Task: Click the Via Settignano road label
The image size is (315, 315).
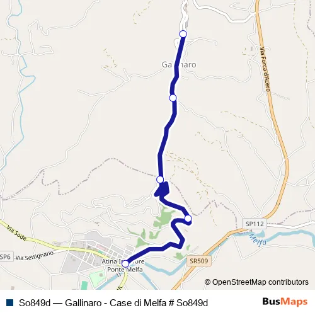Action: pyautogui.click(x=35, y=256)
